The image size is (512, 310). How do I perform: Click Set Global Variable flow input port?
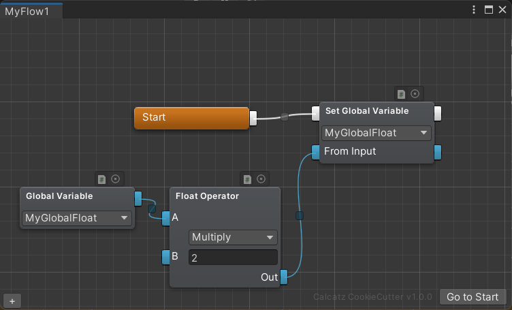[315, 114]
